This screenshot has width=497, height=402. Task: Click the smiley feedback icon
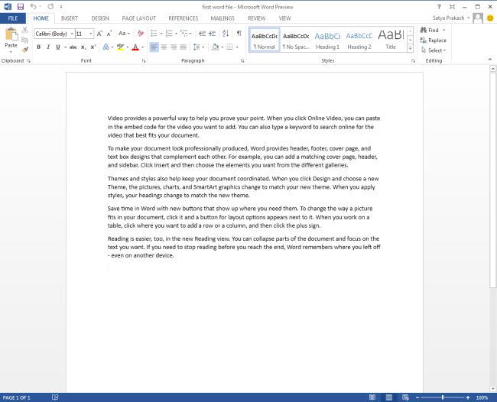coord(490,18)
